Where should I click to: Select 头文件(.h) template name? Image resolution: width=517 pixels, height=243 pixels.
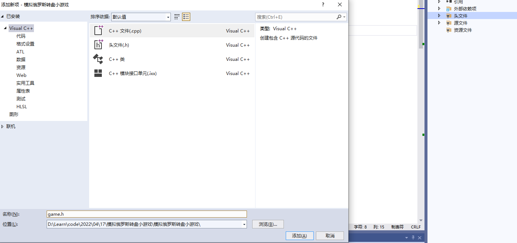(119, 45)
